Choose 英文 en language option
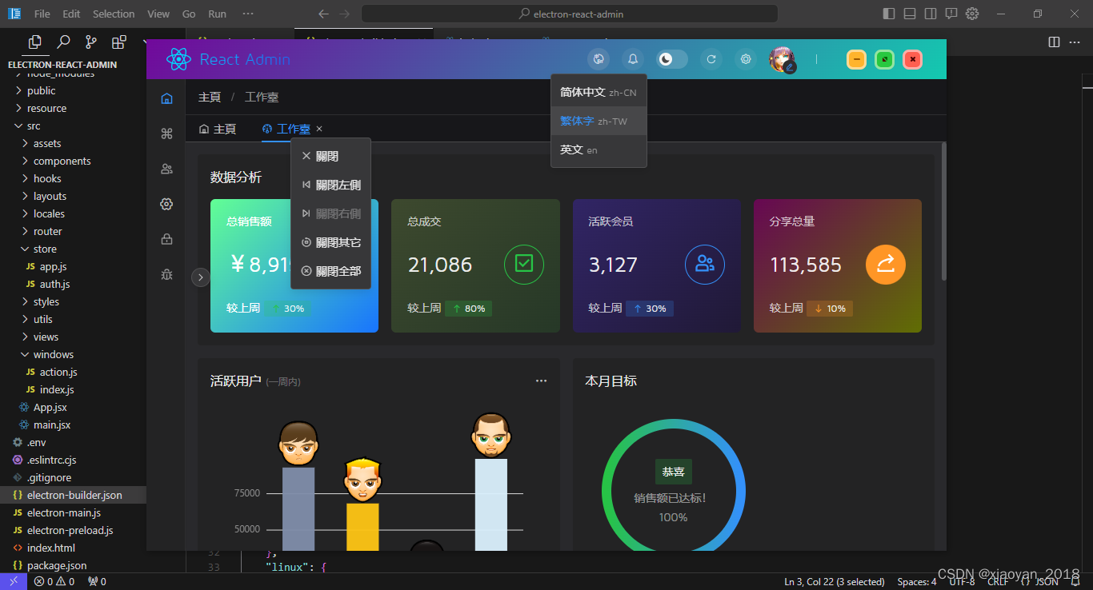Image resolution: width=1093 pixels, height=590 pixels. (599, 149)
